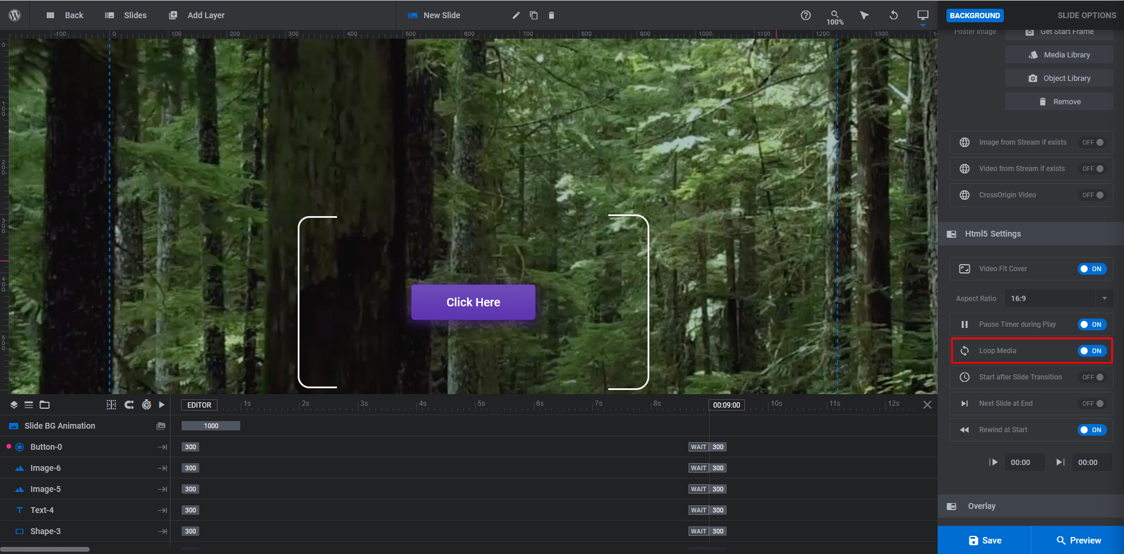
Task: Save the slide
Action: pos(985,540)
